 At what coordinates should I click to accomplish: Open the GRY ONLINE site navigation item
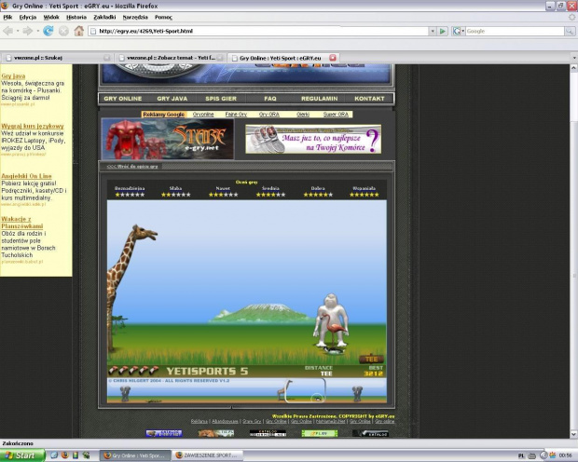coord(123,99)
